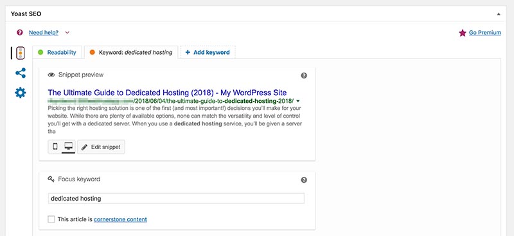514x236 pixels.
Task: Click the Go Premium star icon
Action: coord(463,33)
